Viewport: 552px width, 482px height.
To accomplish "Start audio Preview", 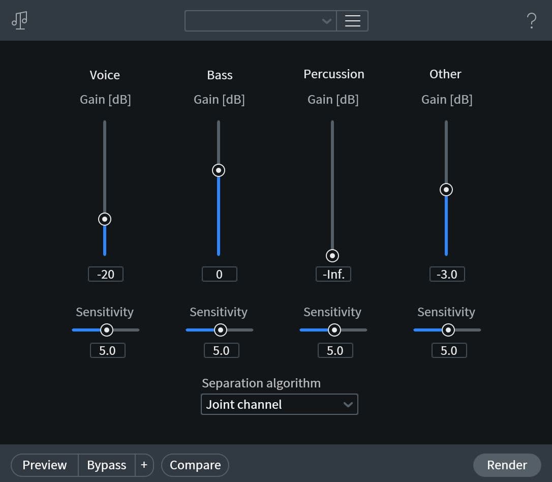I will 45,465.
